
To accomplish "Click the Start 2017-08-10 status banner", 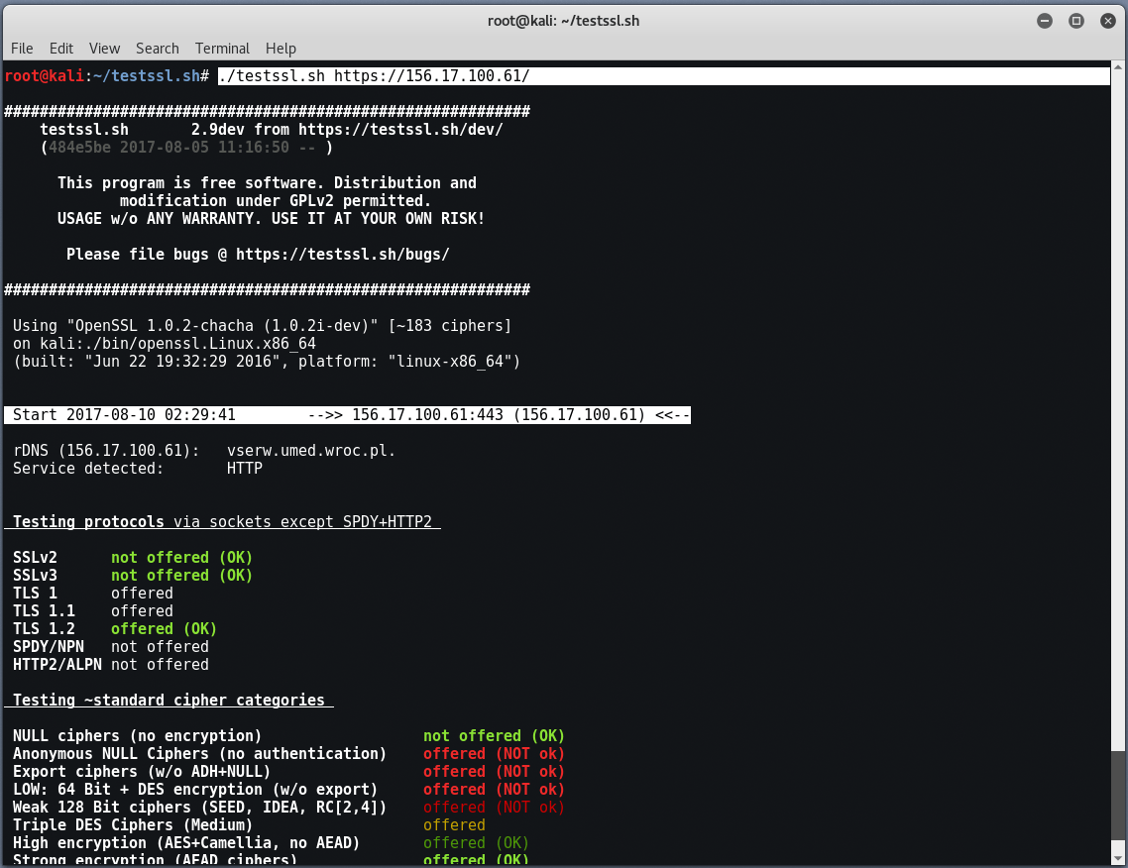I will point(347,415).
